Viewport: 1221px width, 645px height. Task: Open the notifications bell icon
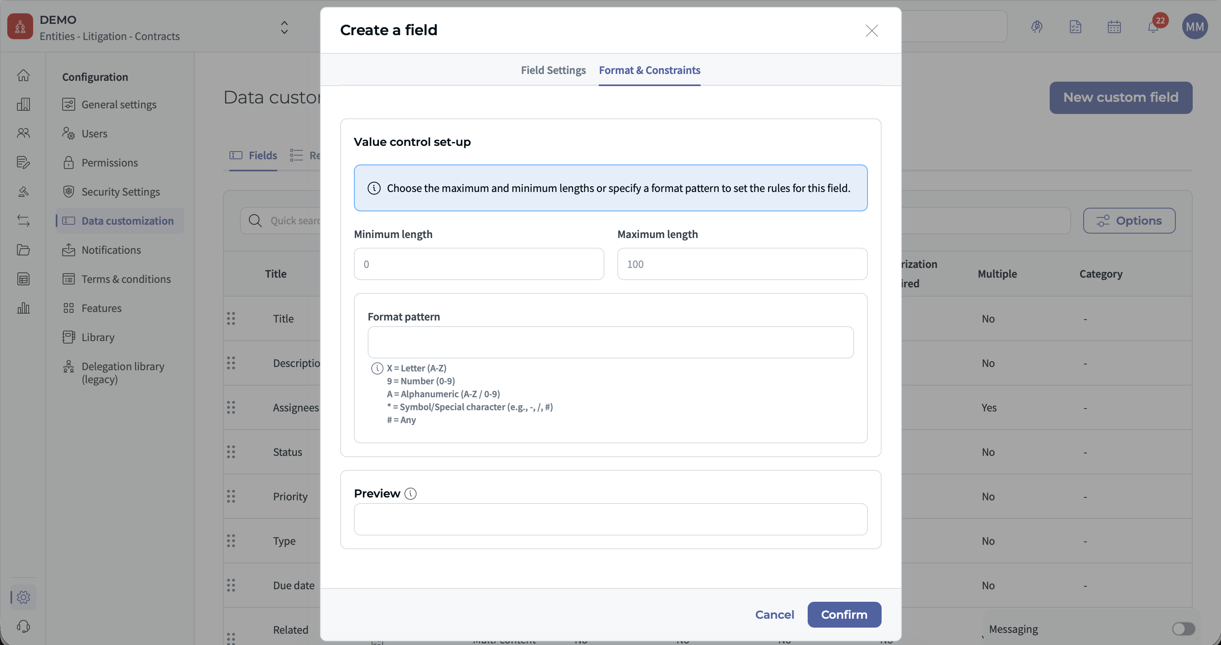pos(1153,27)
